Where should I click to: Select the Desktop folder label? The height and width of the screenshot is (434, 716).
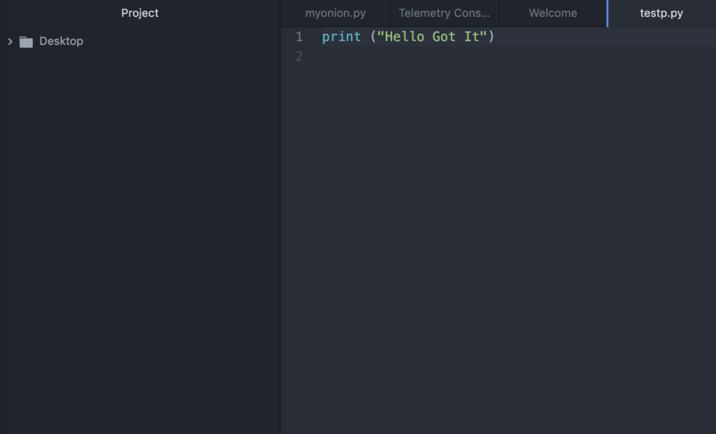62,41
